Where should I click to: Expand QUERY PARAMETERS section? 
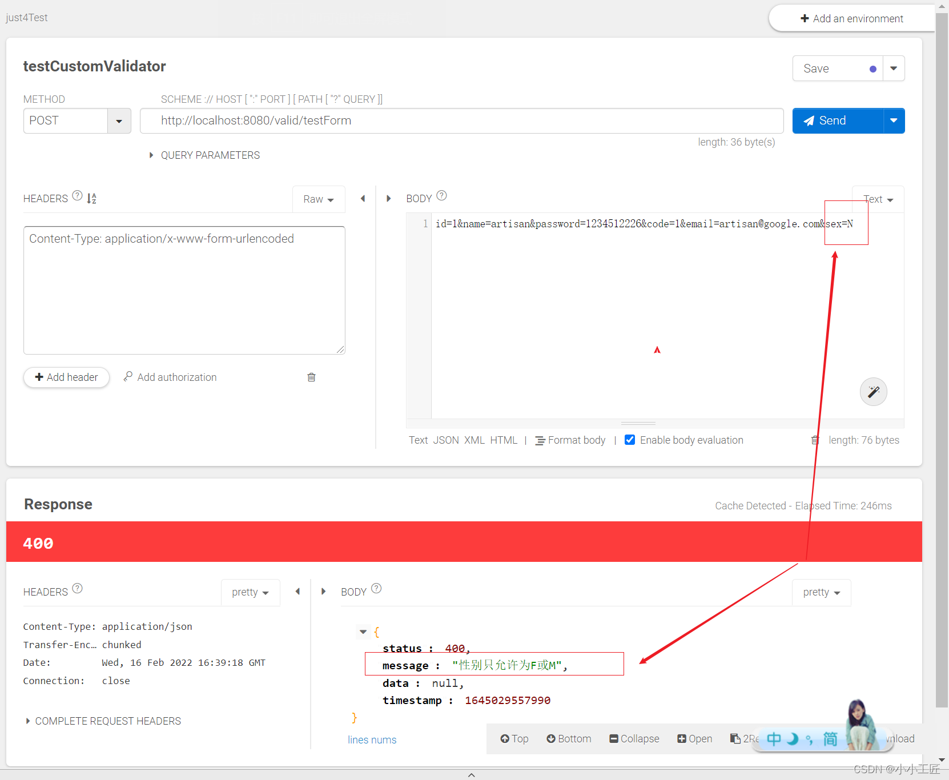pyautogui.click(x=204, y=155)
